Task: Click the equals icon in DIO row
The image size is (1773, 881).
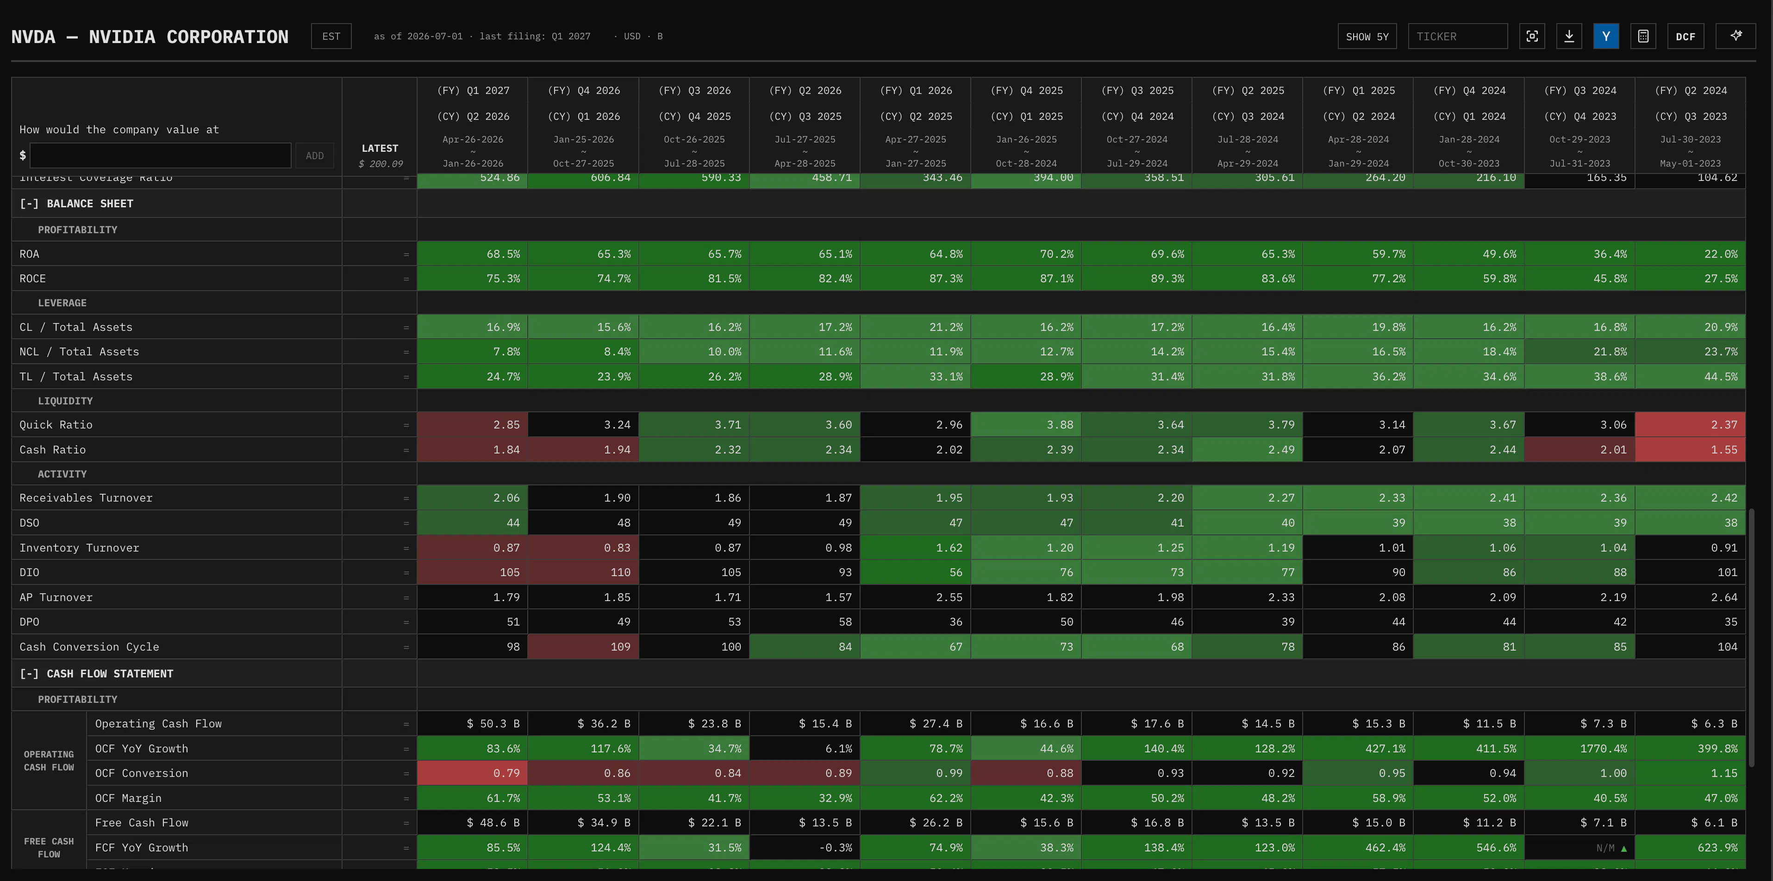Action: pos(406,573)
